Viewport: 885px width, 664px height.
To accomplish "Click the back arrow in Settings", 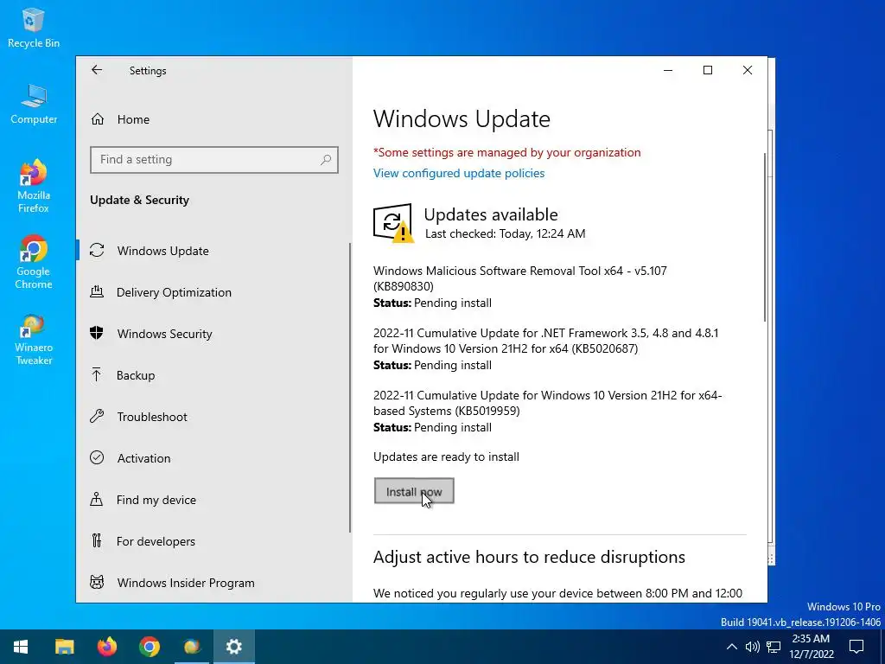I will (x=97, y=69).
